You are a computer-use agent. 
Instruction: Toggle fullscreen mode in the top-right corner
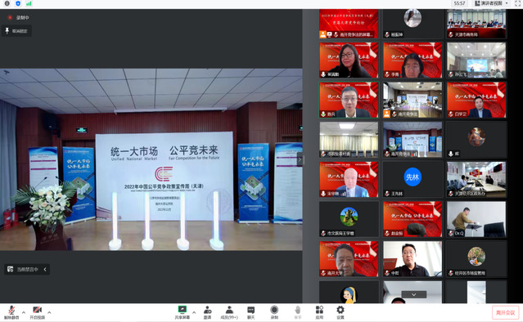517,3
